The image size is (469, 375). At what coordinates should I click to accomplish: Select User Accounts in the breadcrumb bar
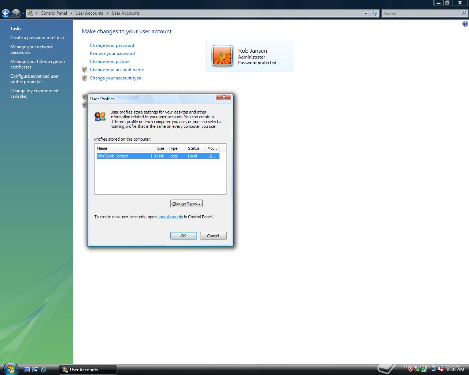[x=89, y=13]
